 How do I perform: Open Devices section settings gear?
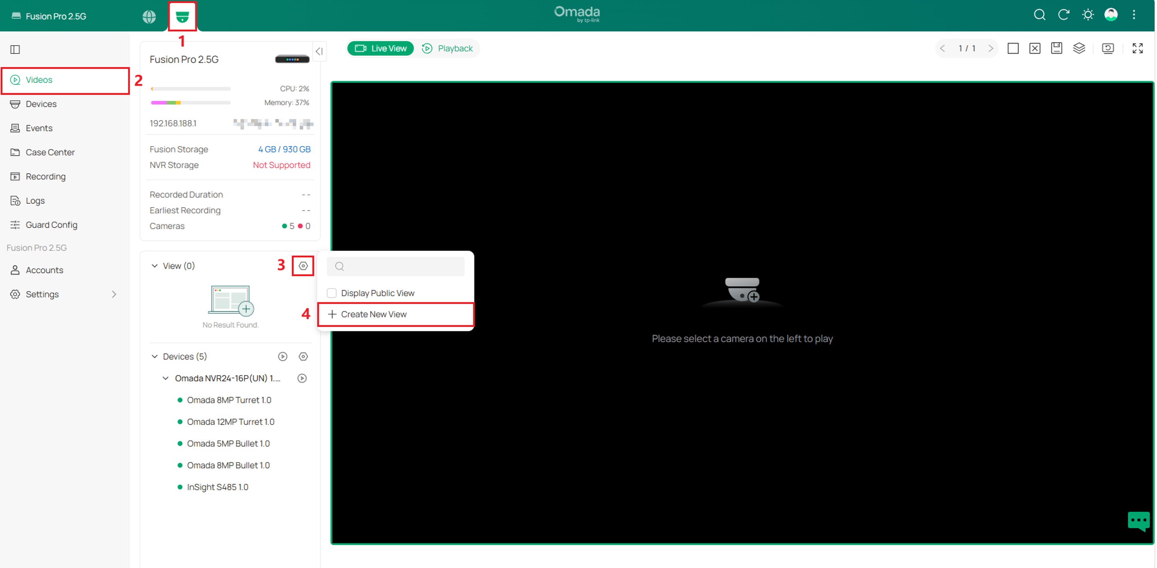303,356
